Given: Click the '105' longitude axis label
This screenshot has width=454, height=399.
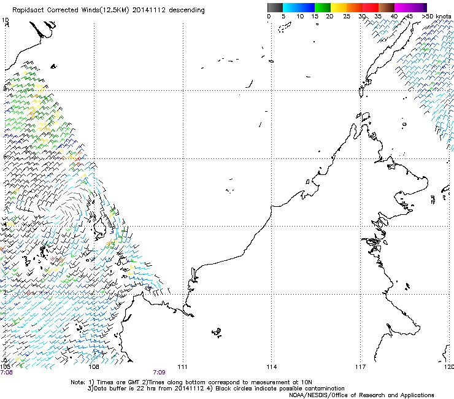Looking at the screenshot, I should click(5, 367).
